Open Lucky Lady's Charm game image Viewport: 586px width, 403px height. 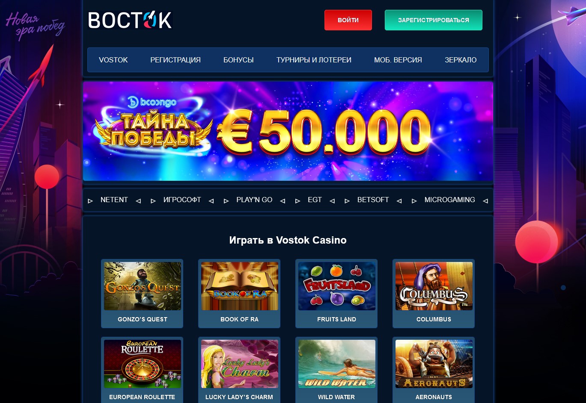click(x=240, y=364)
